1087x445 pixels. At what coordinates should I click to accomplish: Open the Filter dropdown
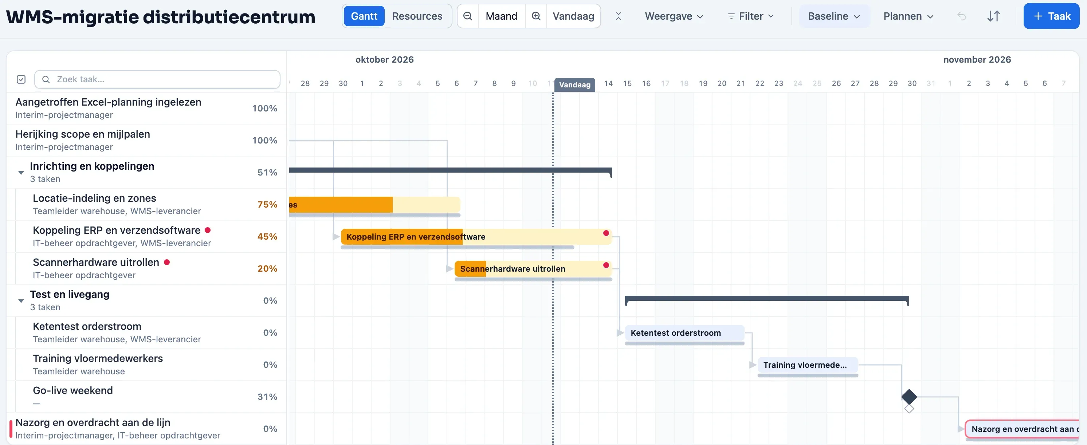click(751, 16)
